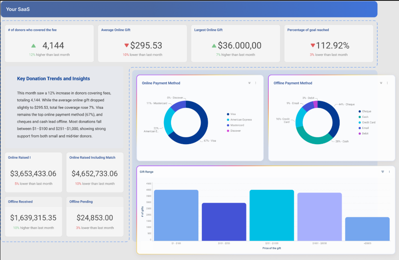399x260 pixels.
Task: Click the $251 - $1000 gift range bar
Action: (x=271, y=215)
